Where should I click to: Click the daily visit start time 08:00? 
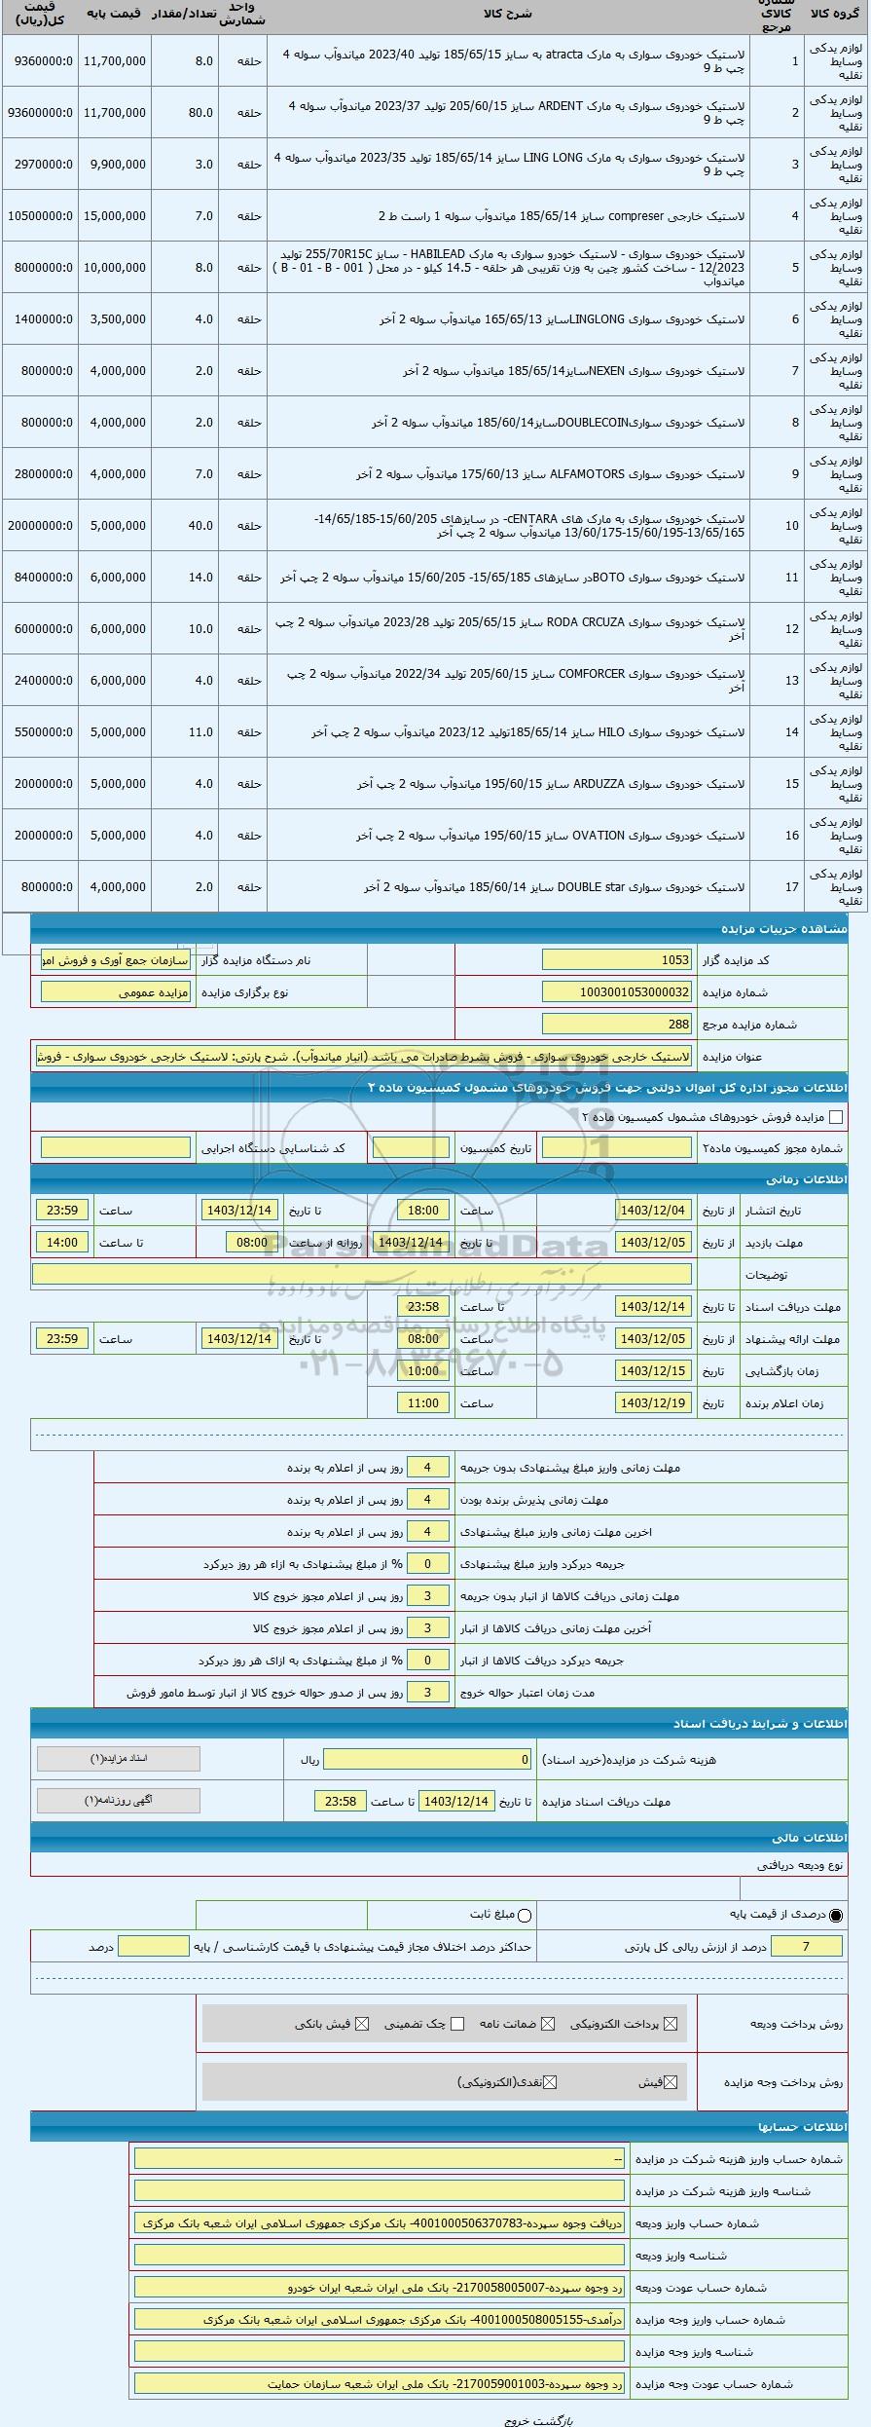(251, 1242)
